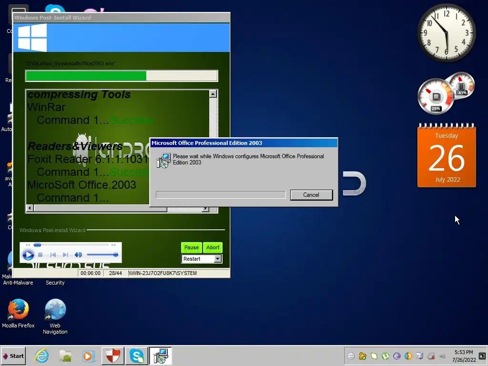Click the orange puzzle tray icon with checkmark
This screenshot has width=488, height=366.
(363, 356)
